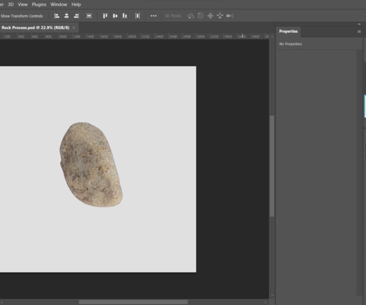Open the Window menu
The image size is (366, 305).
pyautogui.click(x=59, y=4)
